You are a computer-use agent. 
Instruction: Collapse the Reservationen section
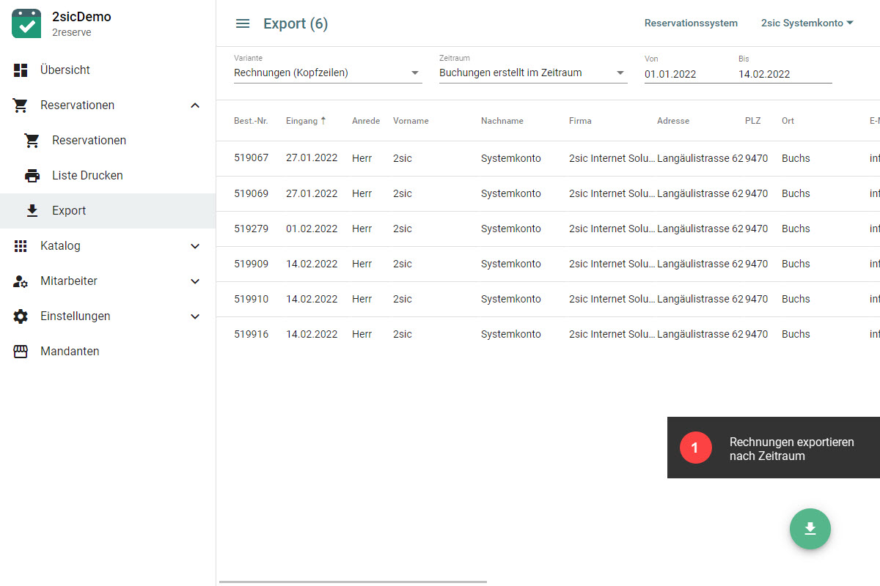195,105
